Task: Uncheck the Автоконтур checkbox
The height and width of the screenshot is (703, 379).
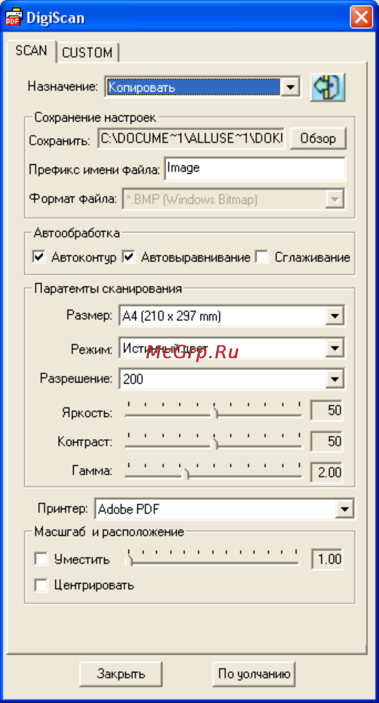Action: click(x=39, y=257)
